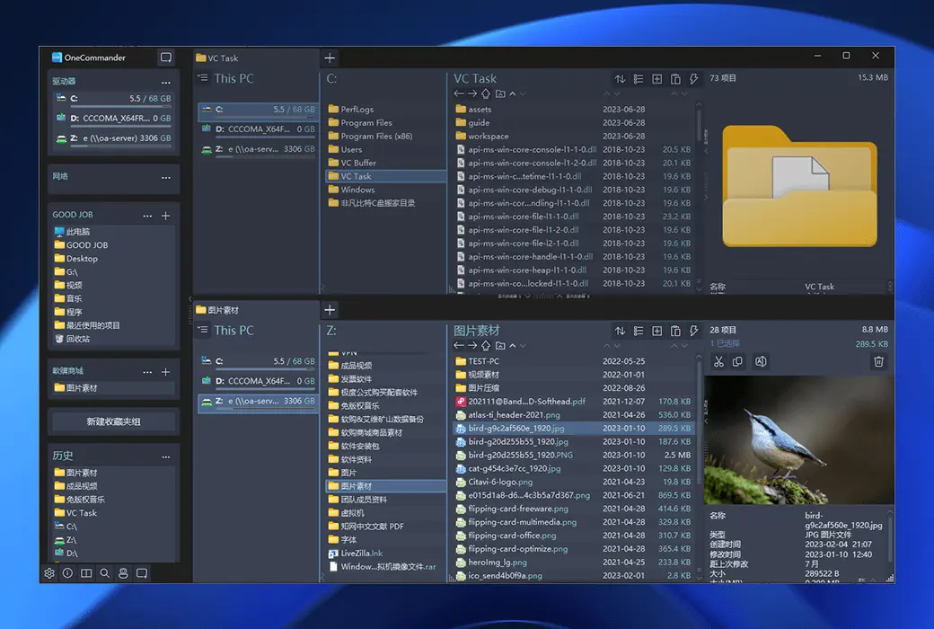Click rename icon beside the scissors in preview

pyautogui.click(x=761, y=361)
